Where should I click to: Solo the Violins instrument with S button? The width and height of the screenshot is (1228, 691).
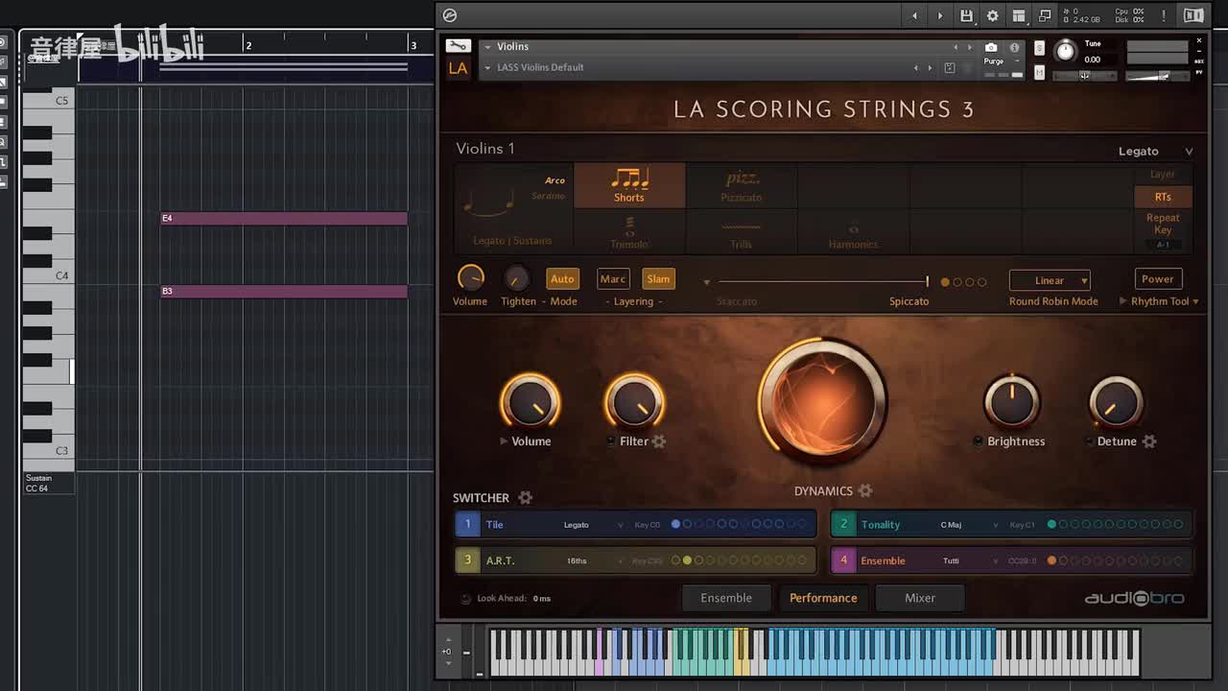coord(1039,48)
